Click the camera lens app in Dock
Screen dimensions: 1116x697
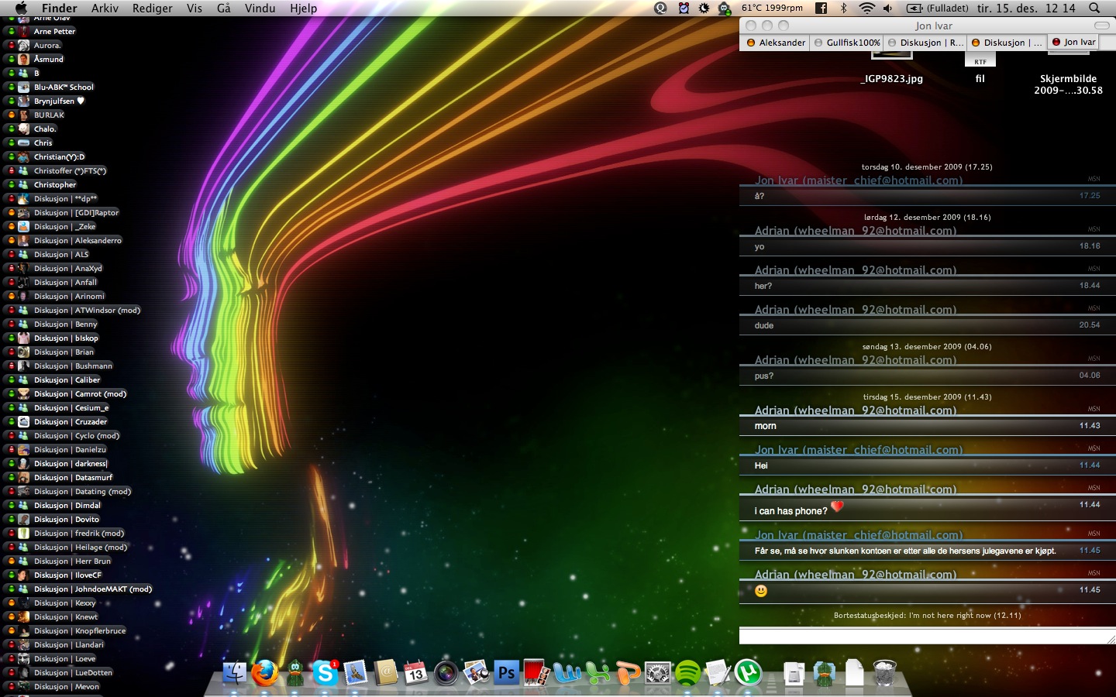tap(446, 672)
